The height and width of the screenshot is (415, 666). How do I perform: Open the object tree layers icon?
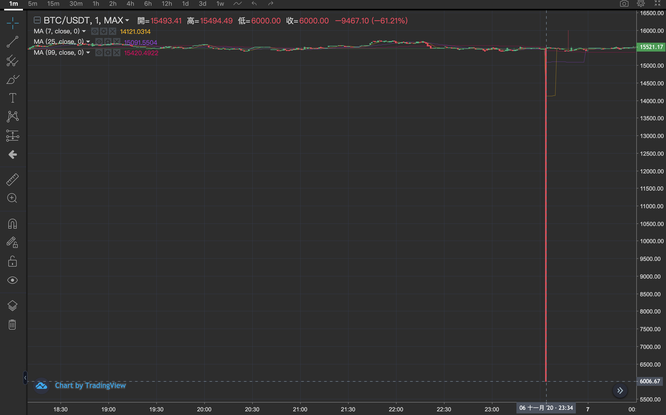[x=13, y=305]
